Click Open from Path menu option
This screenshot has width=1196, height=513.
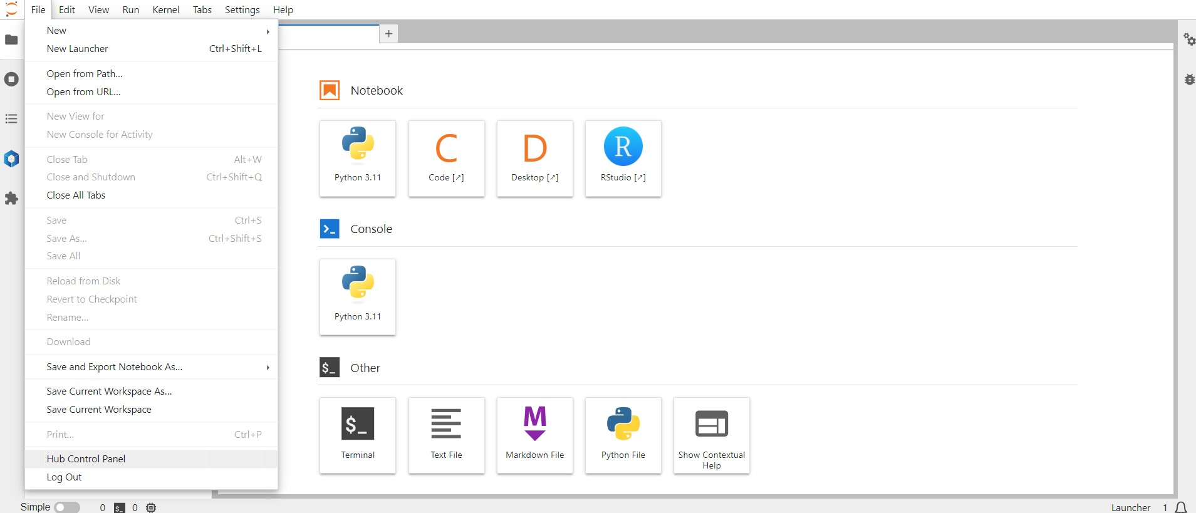[x=85, y=74]
